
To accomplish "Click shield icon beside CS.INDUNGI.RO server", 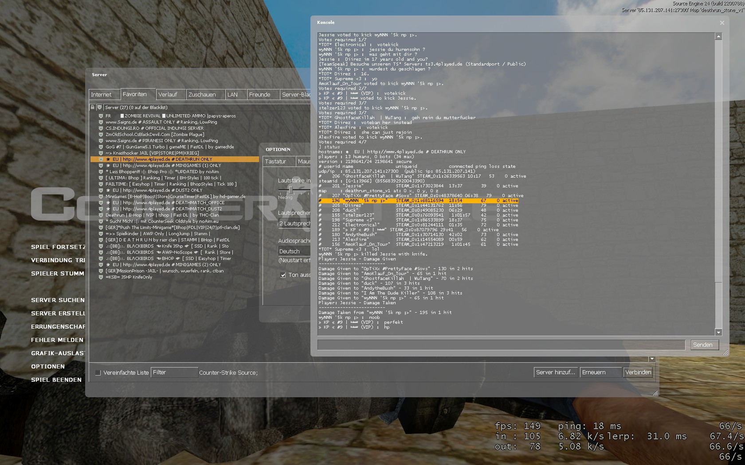I will click(x=101, y=128).
